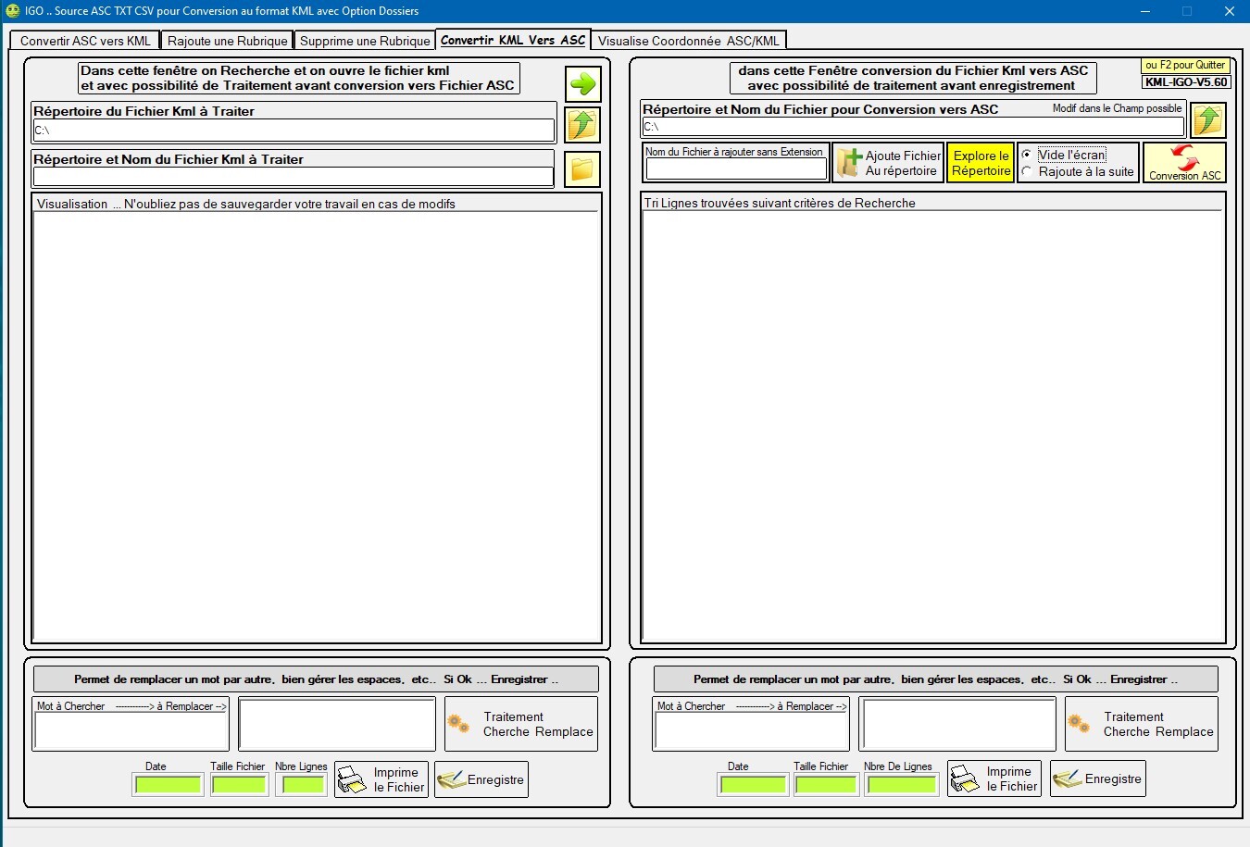
Task: Click the Dans cette fenêtre on Recherche header text
Action: coord(298,78)
